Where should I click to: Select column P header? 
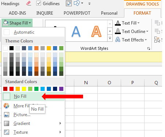pos(132,83)
